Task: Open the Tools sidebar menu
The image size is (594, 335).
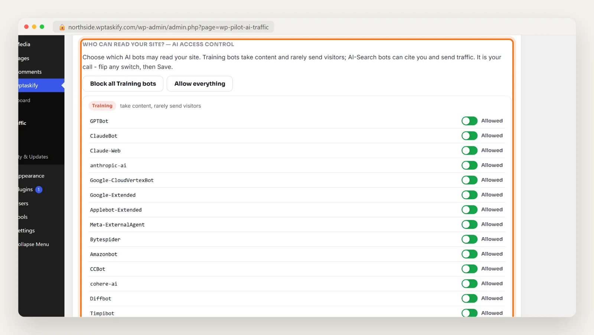Action: [x=23, y=217]
